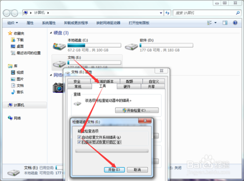
Task: Toggle the preview pane icon
Action: 225,23
